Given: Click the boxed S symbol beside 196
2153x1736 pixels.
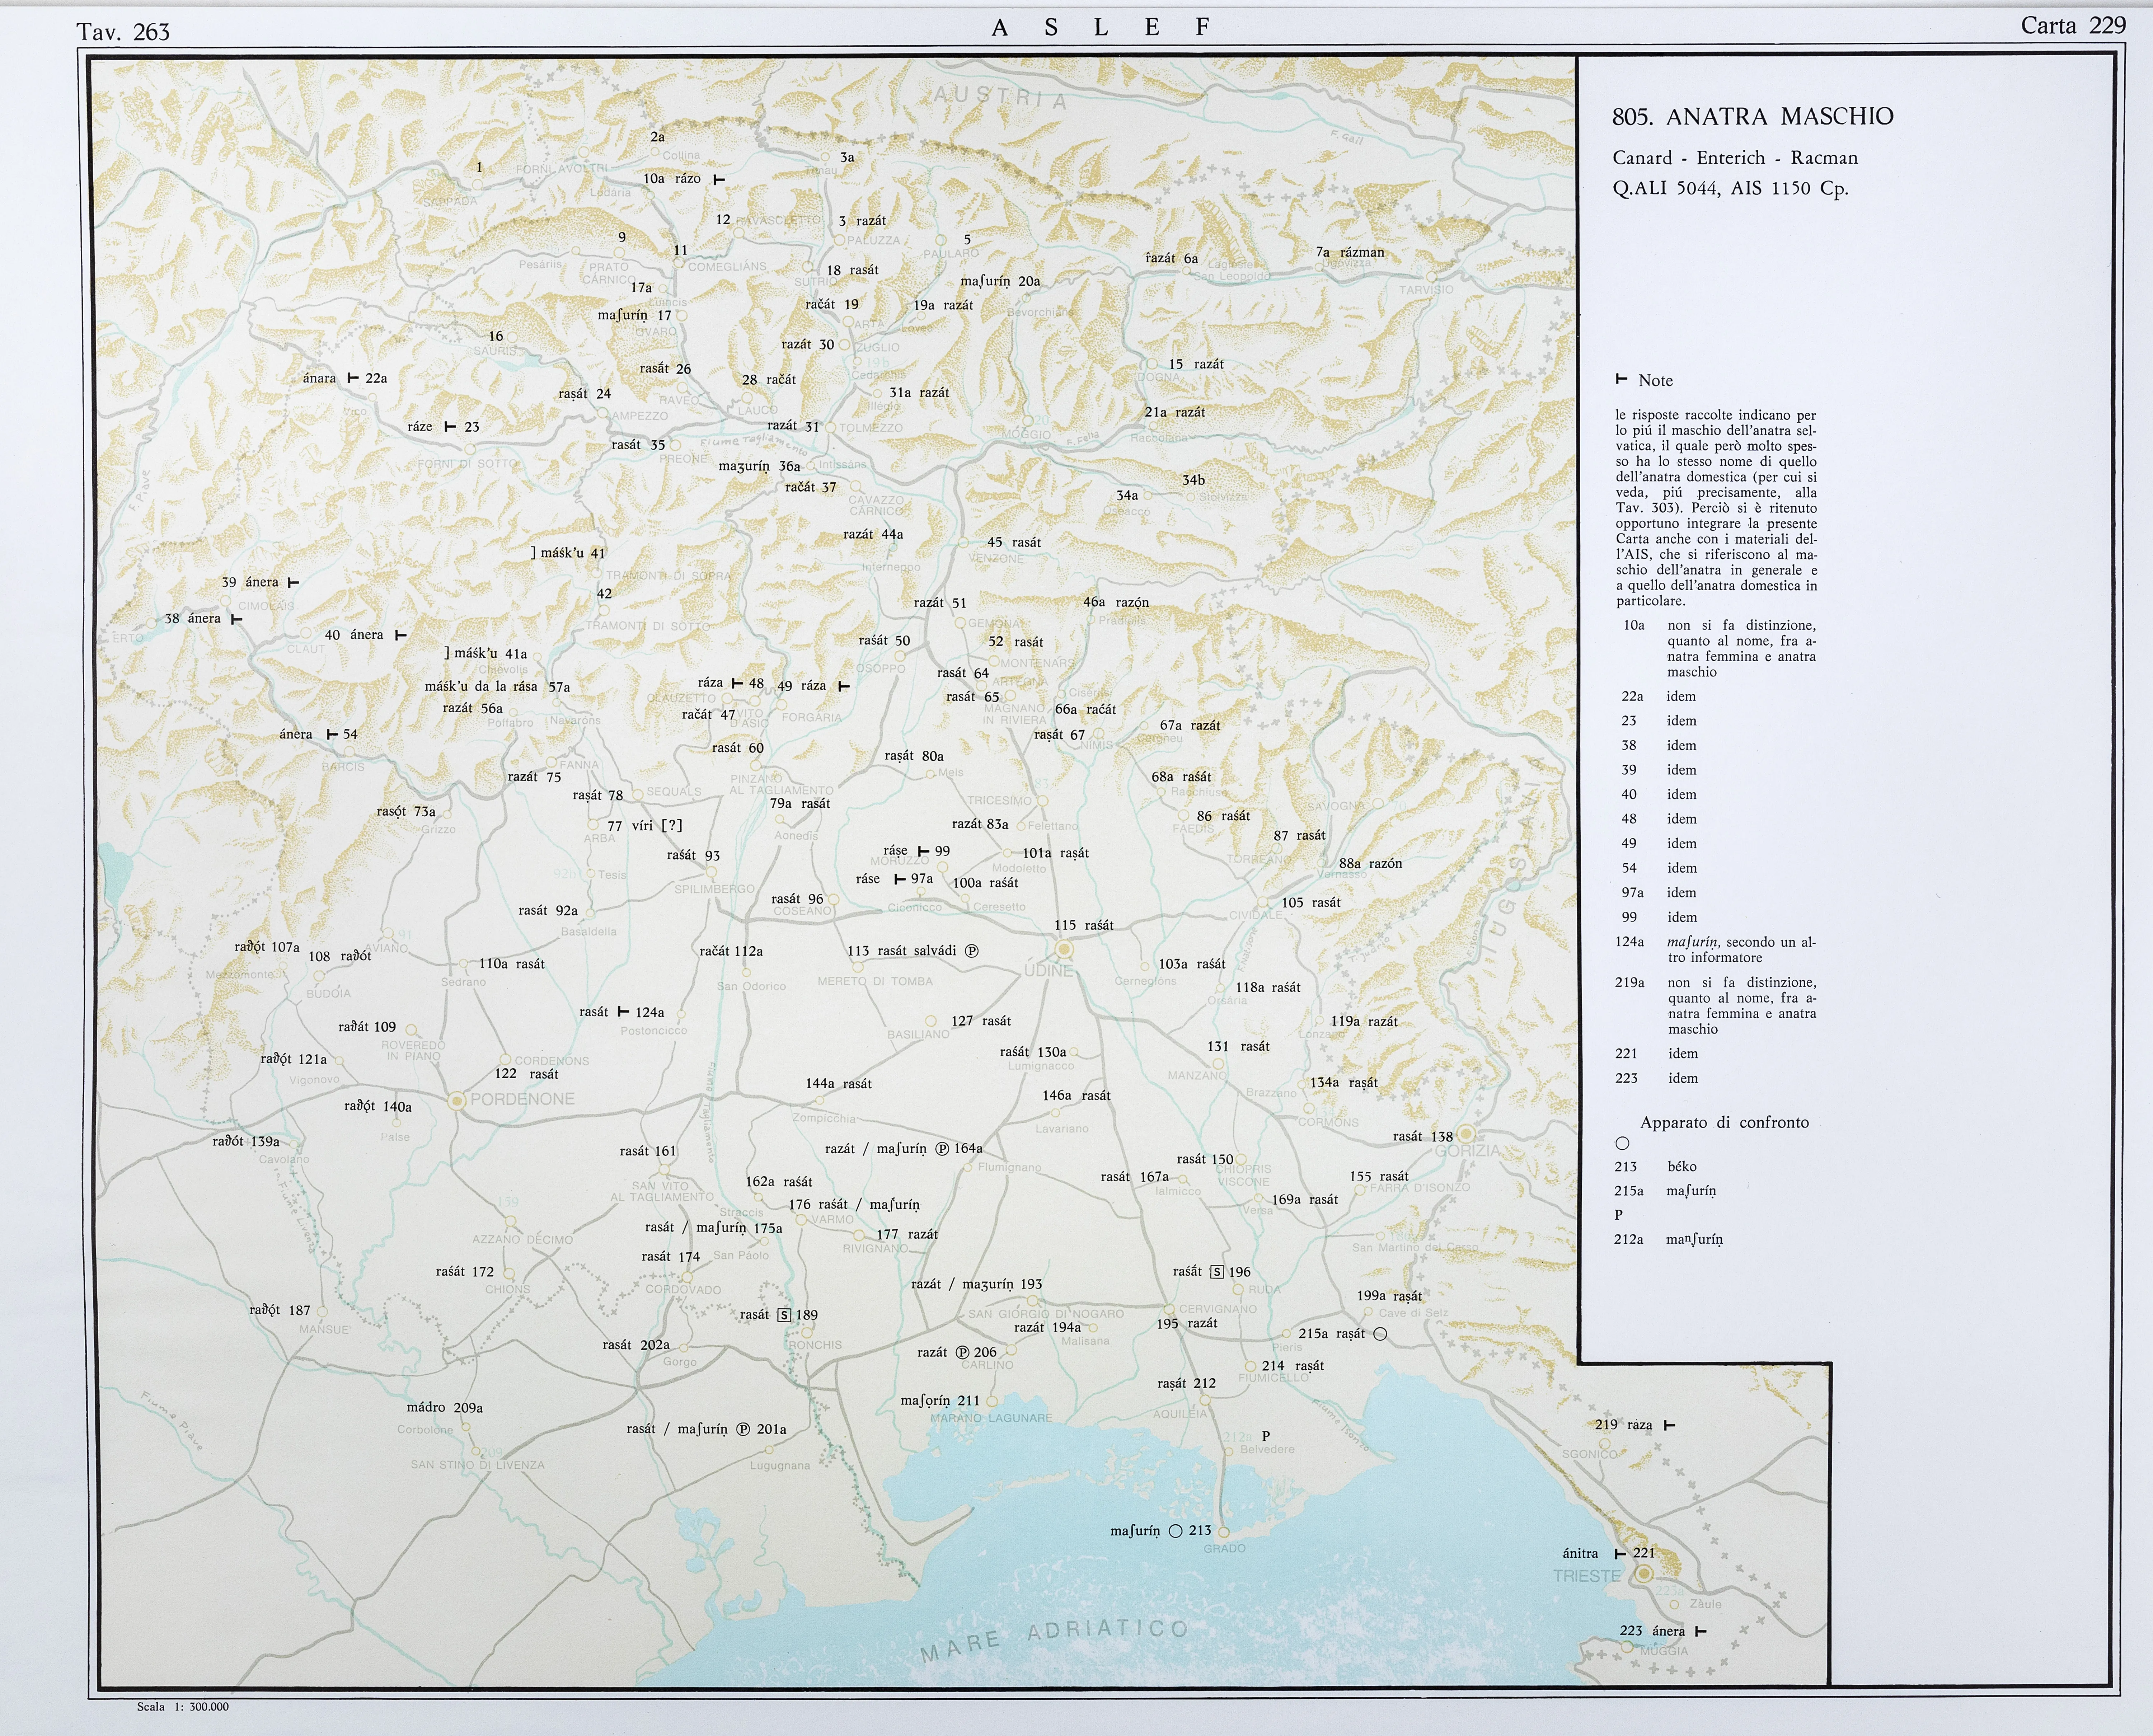Looking at the screenshot, I should 1217,1272.
